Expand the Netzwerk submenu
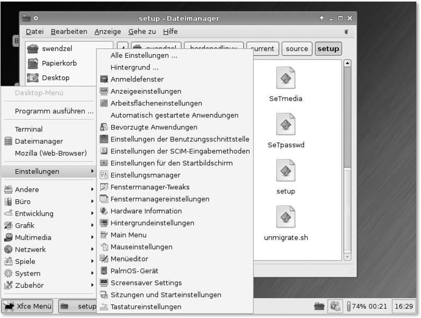Screen dimensions: 421x318 tap(30, 249)
